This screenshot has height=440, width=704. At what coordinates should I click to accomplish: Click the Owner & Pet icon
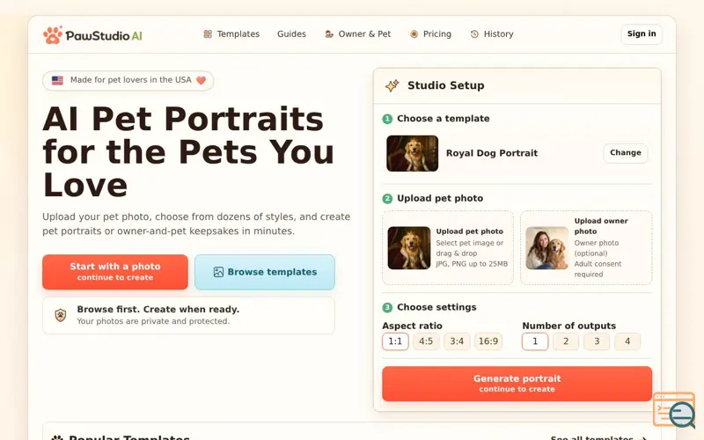click(x=329, y=34)
